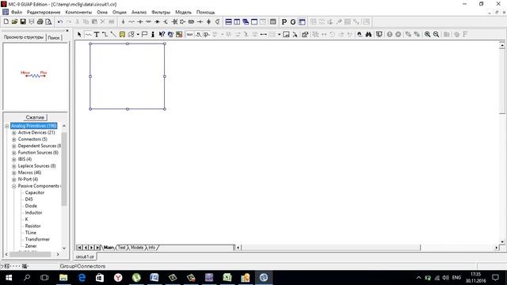507x285 pixels.
Task: Pick the Diagonal line tool
Action: 113,34
